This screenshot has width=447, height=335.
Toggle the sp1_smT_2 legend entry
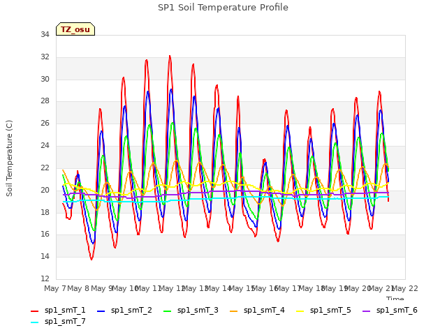[x=124, y=310]
